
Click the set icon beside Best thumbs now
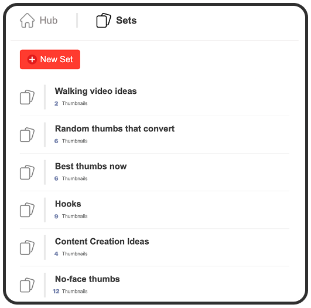(27, 172)
